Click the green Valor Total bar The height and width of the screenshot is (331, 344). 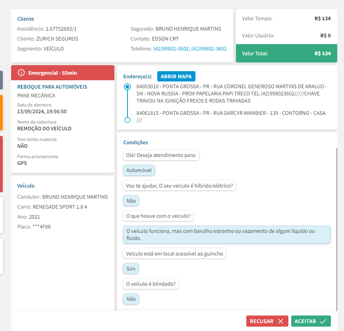pyautogui.click(x=286, y=53)
